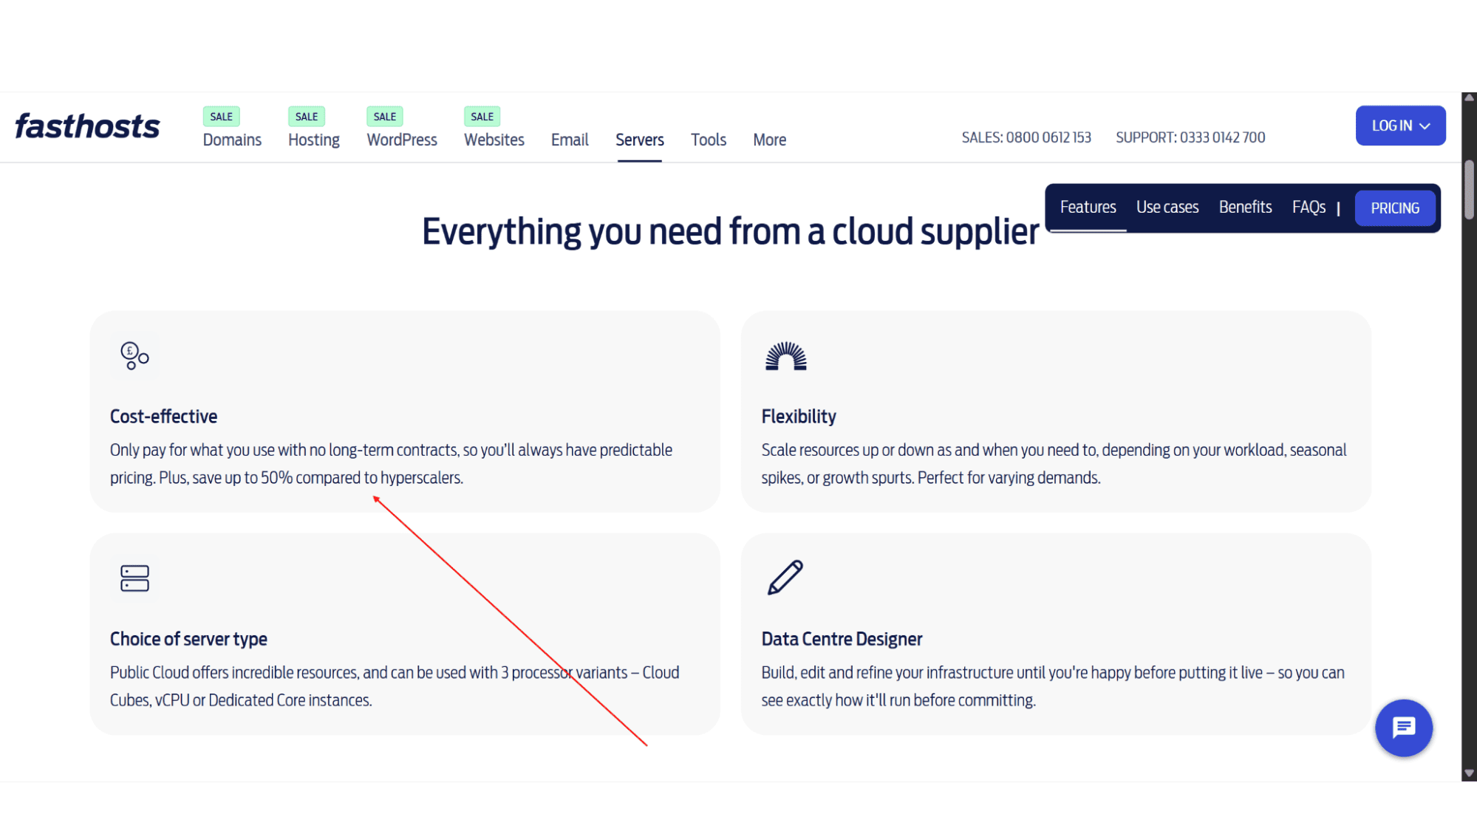Click the server stack icon

tap(134, 578)
